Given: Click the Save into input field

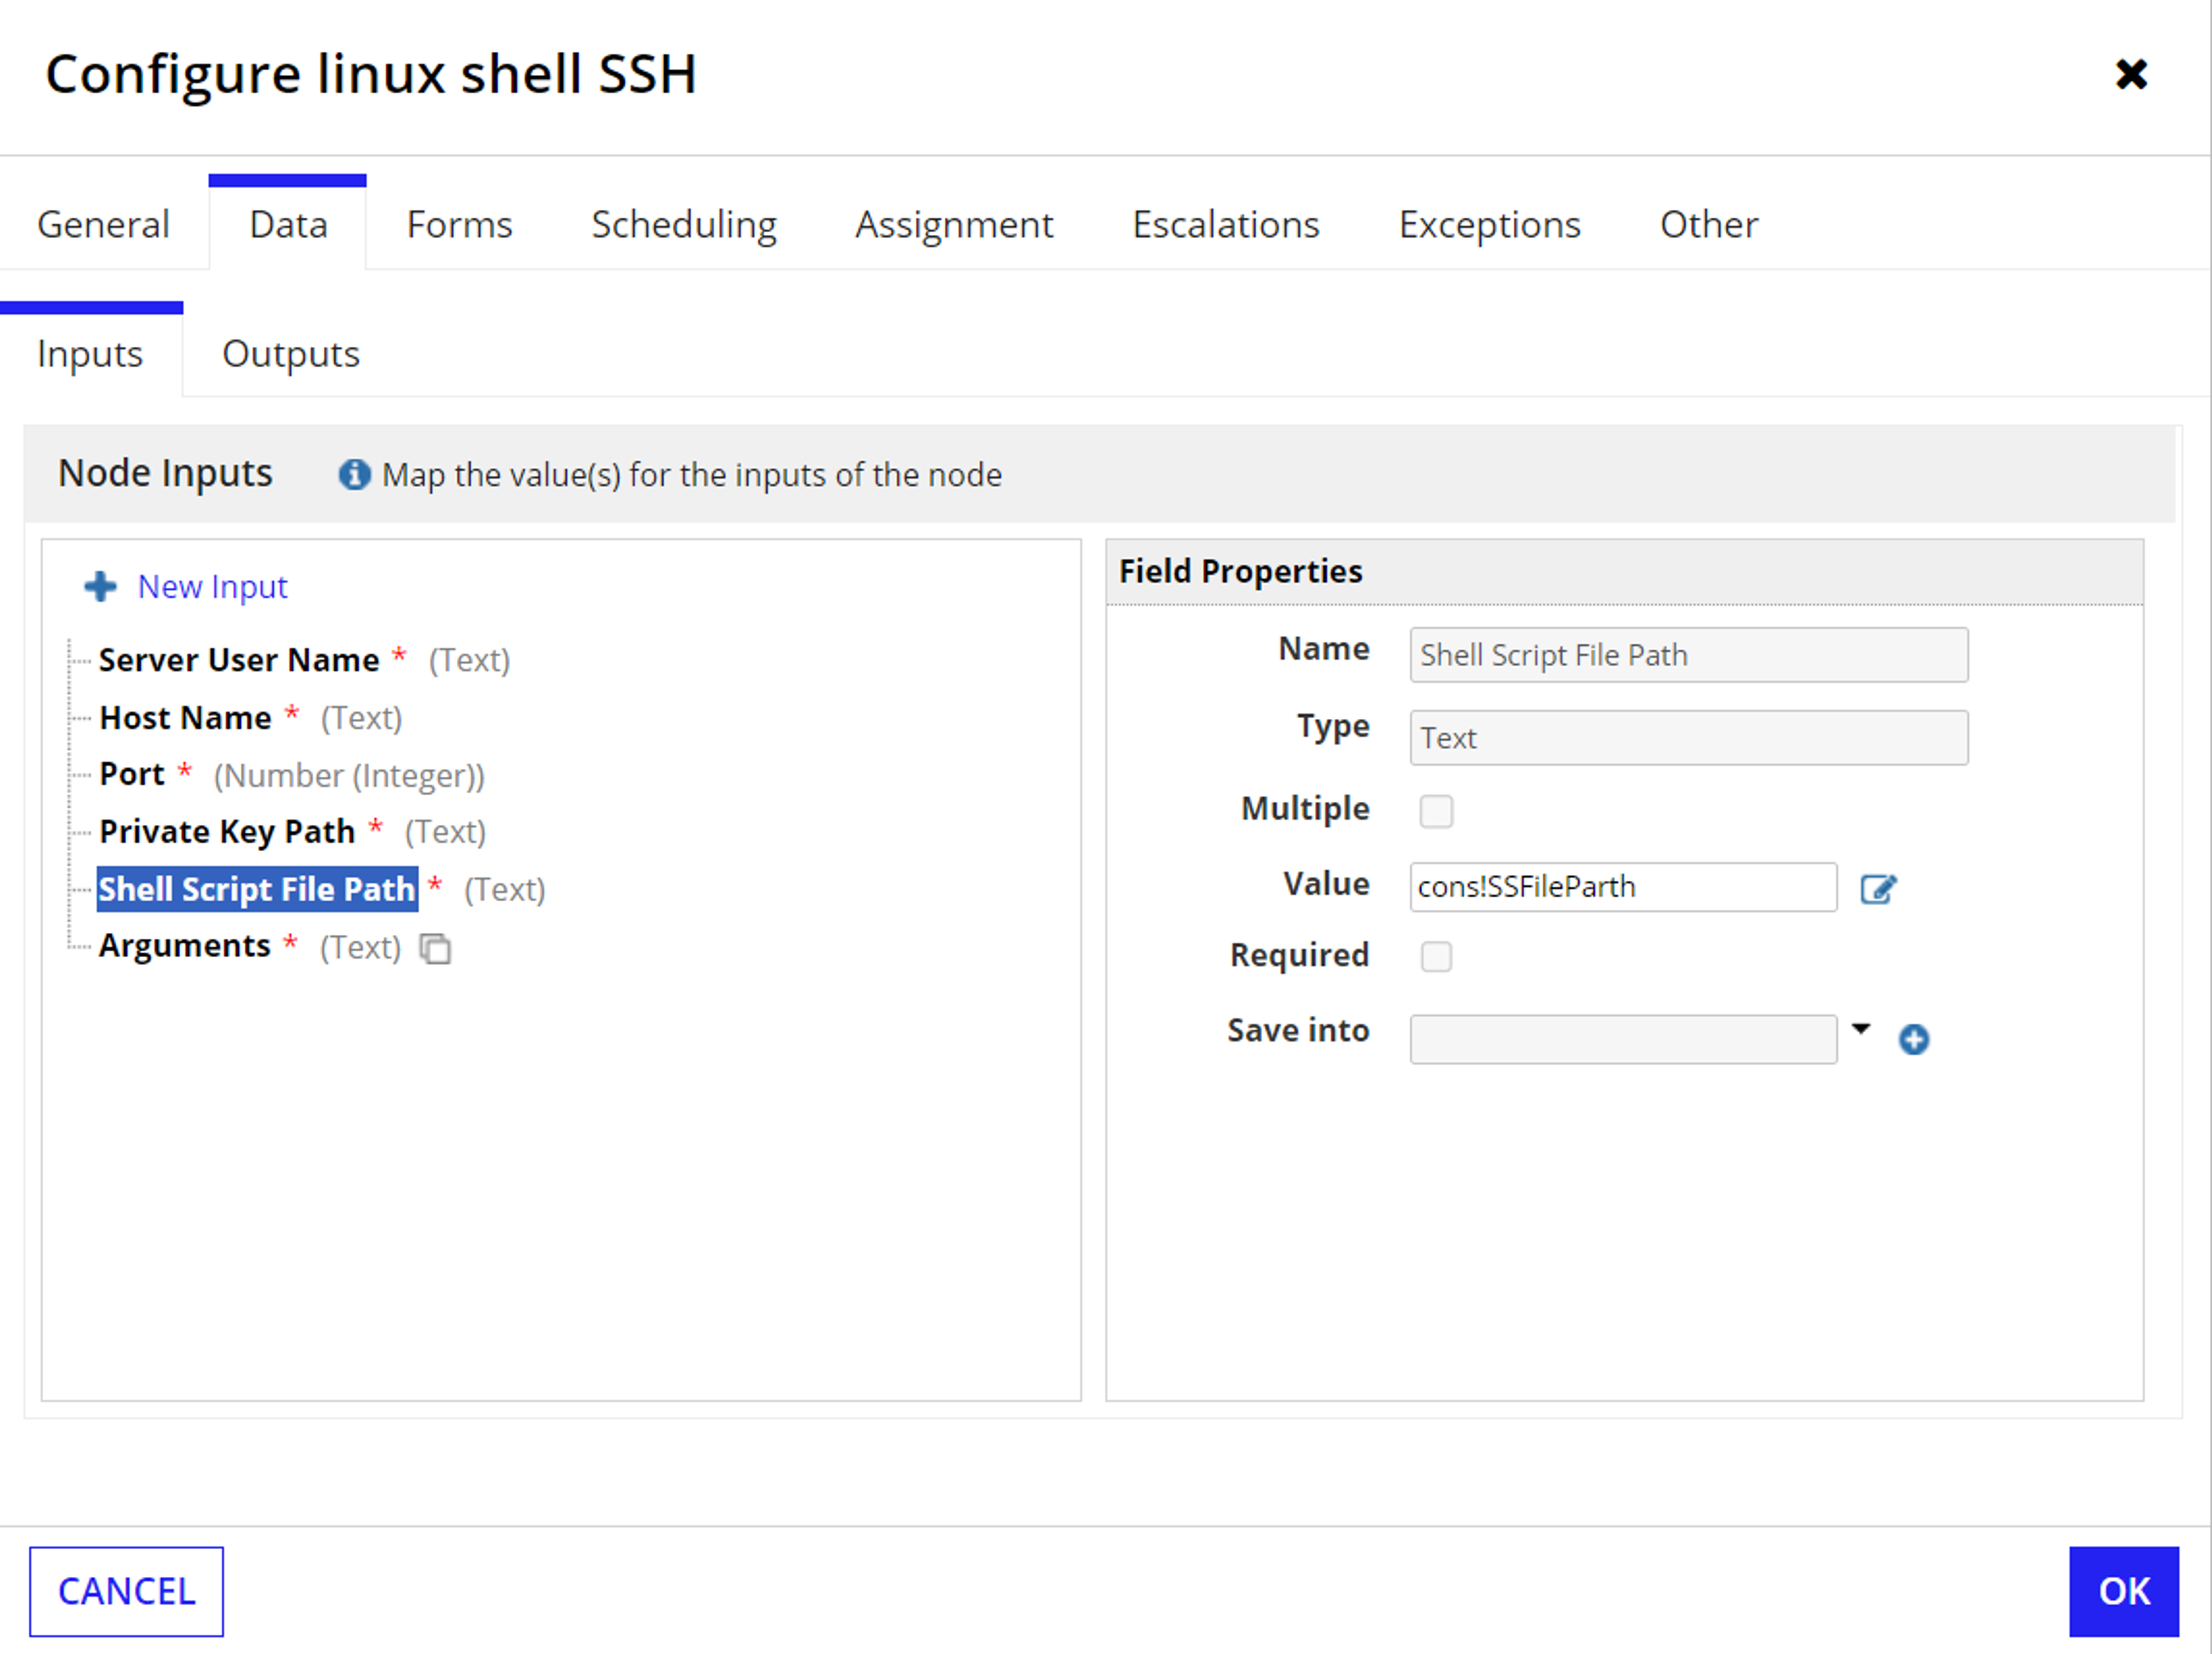Looking at the screenshot, I should [x=1623, y=1040].
